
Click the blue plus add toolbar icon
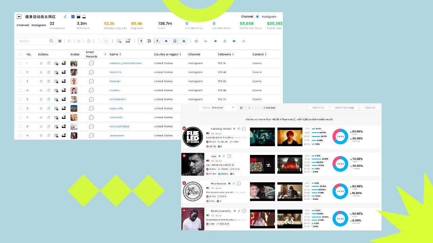166,41
